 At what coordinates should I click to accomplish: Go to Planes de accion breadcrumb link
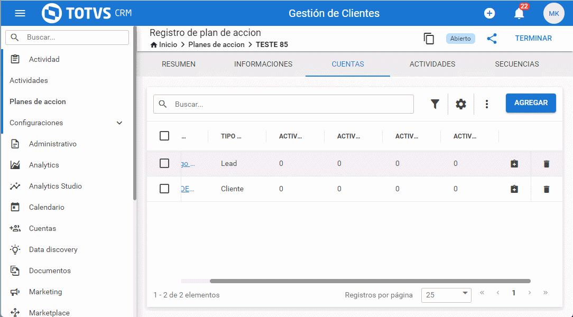point(216,44)
